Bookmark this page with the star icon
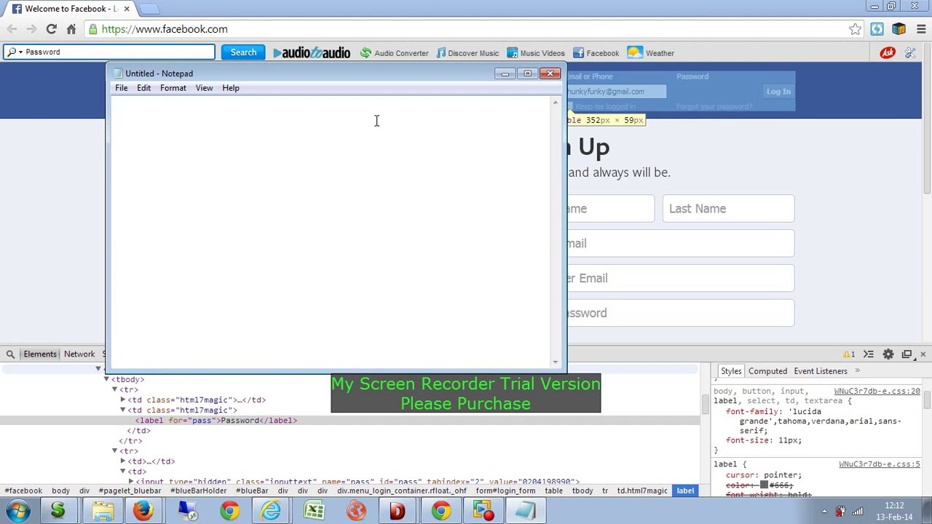The image size is (932, 524). coord(855,29)
